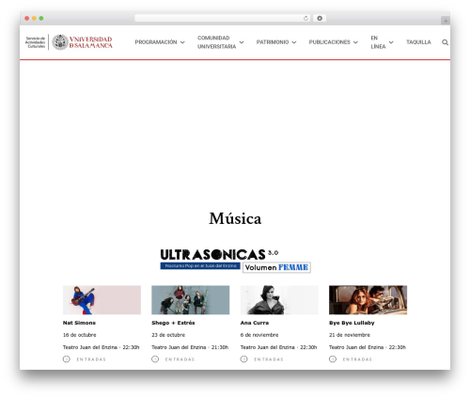
Task: Expand the Programación menu chevron
Action: point(182,42)
